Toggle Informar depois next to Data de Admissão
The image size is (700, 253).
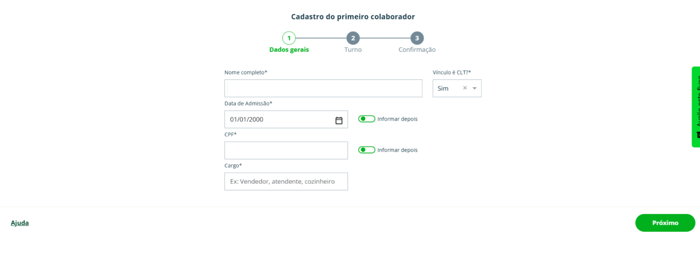(x=367, y=119)
